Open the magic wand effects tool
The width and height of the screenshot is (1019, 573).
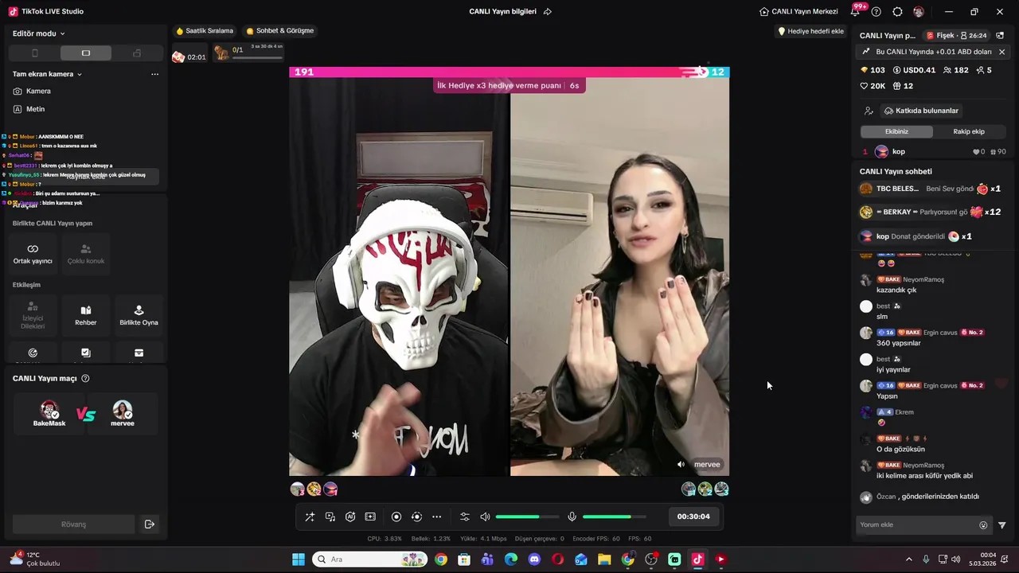pos(310,516)
